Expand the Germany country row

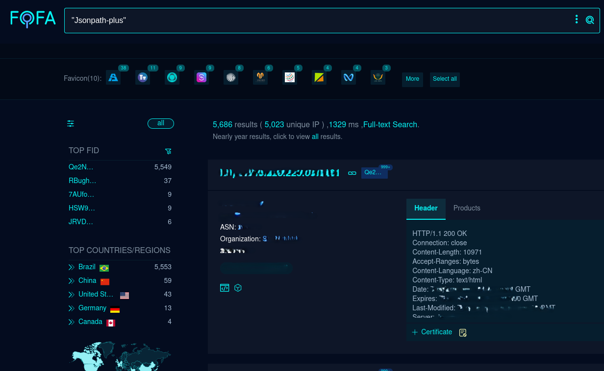[72, 308]
